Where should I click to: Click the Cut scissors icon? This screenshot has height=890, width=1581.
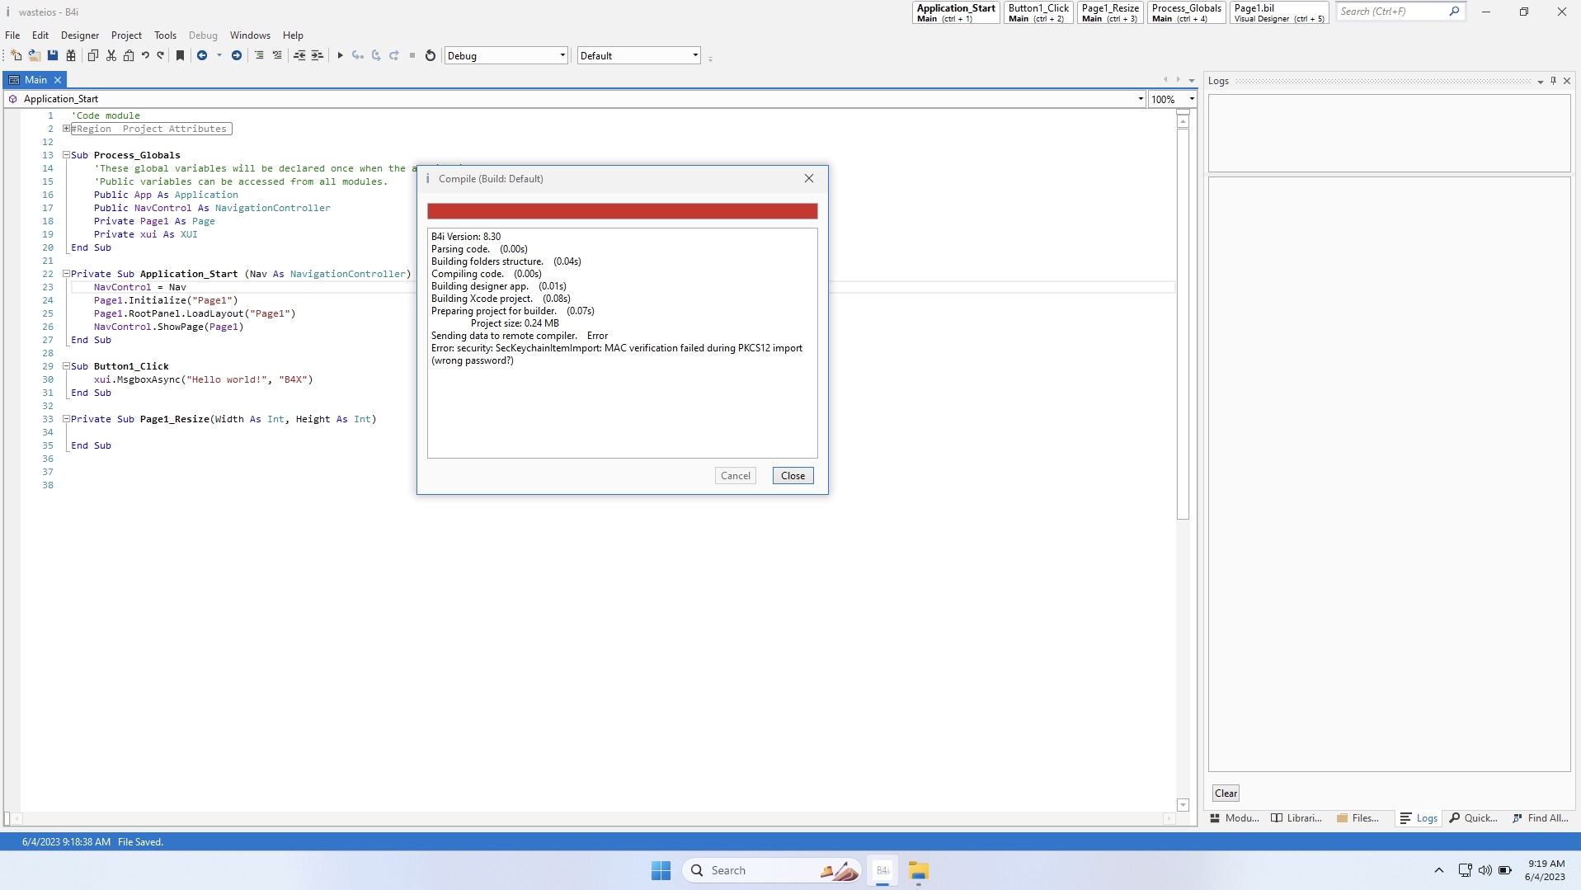111,55
